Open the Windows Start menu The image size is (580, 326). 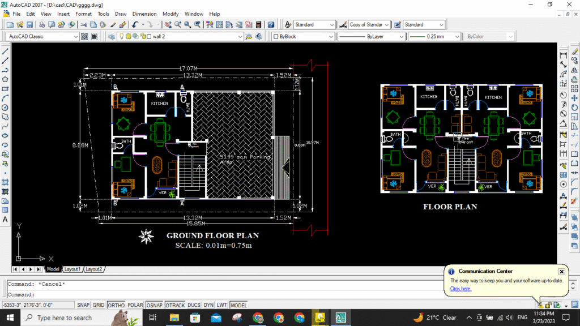(x=10, y=318)
